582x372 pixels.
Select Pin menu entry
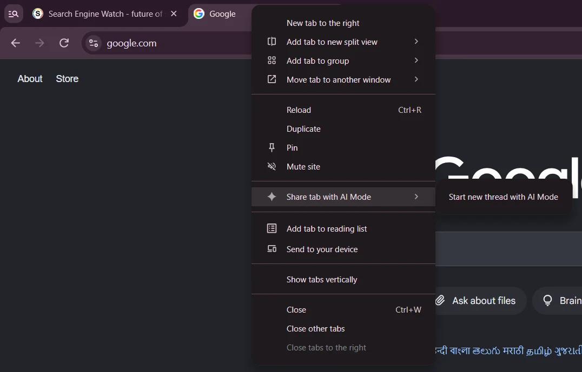(343, 148)
